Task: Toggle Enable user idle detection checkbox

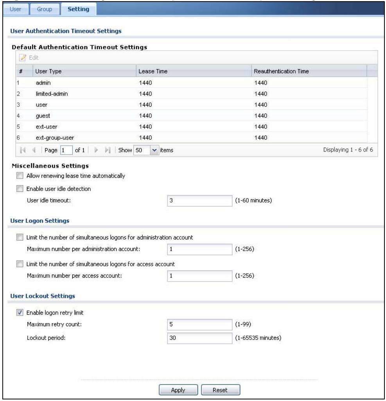Action: (20, 188)
